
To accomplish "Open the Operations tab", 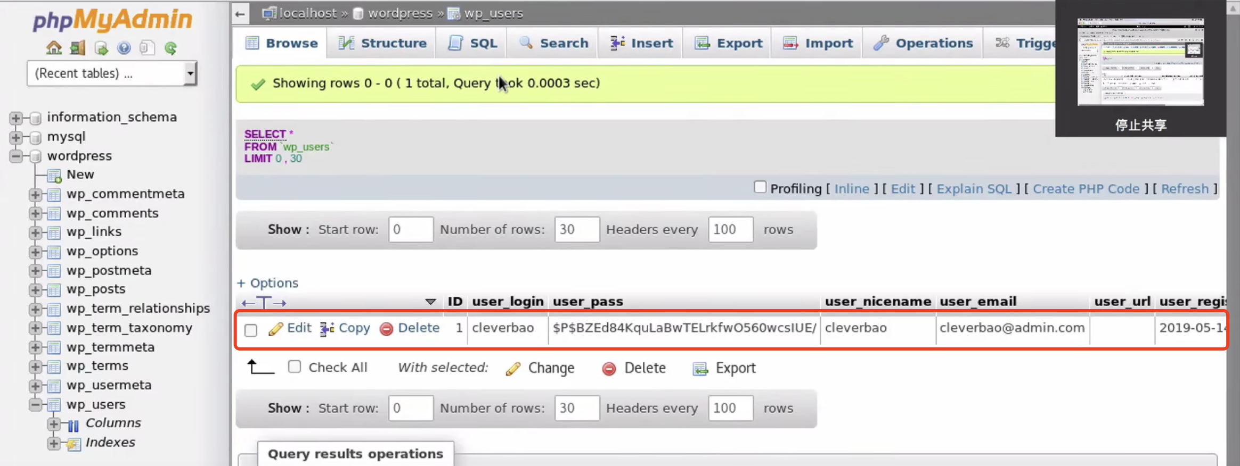I will (x=923, y=43).
